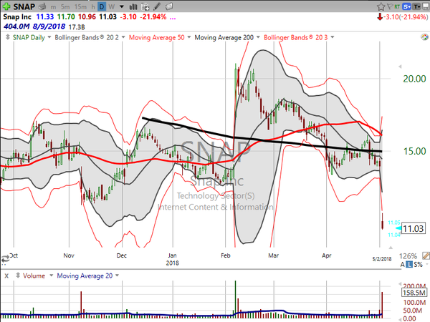Click the Moving Average 200 label
The height and width of the screenshot is (322, 430).
(224, 37)
